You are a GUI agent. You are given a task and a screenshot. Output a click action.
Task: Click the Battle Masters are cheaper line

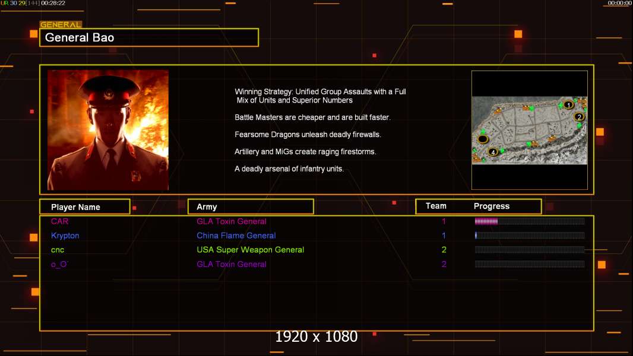tap(312, 117)
